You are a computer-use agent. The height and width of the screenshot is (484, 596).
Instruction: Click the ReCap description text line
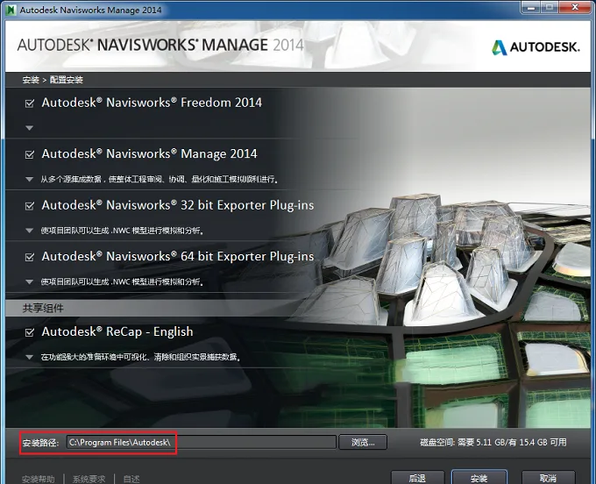140,357
